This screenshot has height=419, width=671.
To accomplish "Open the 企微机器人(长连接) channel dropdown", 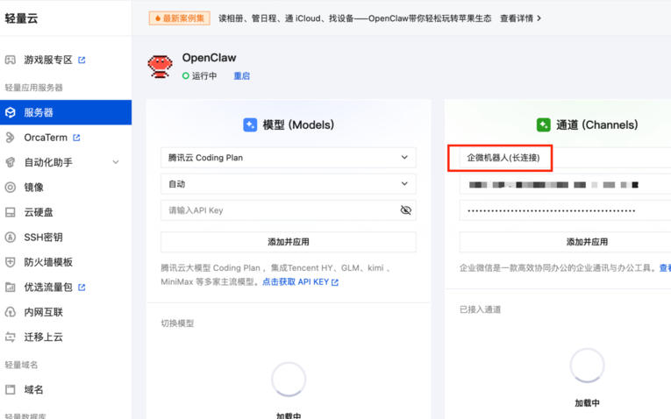I will 561,158.
